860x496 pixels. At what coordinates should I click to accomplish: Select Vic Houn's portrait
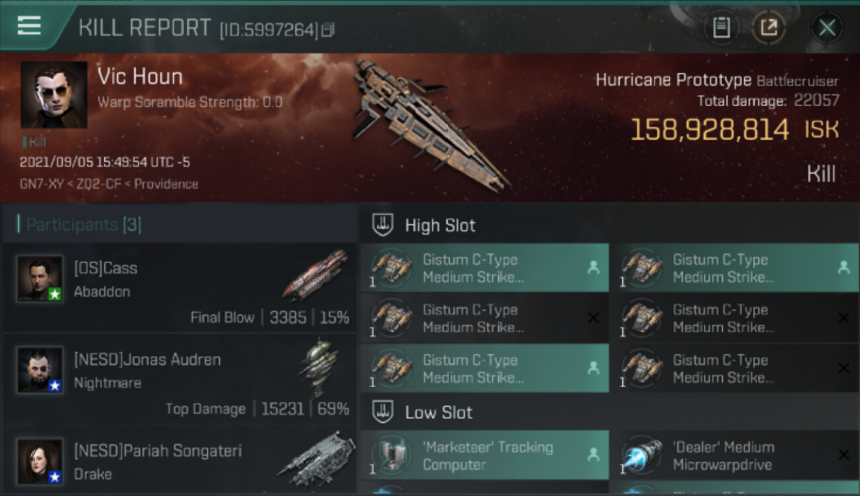point(54,95)
